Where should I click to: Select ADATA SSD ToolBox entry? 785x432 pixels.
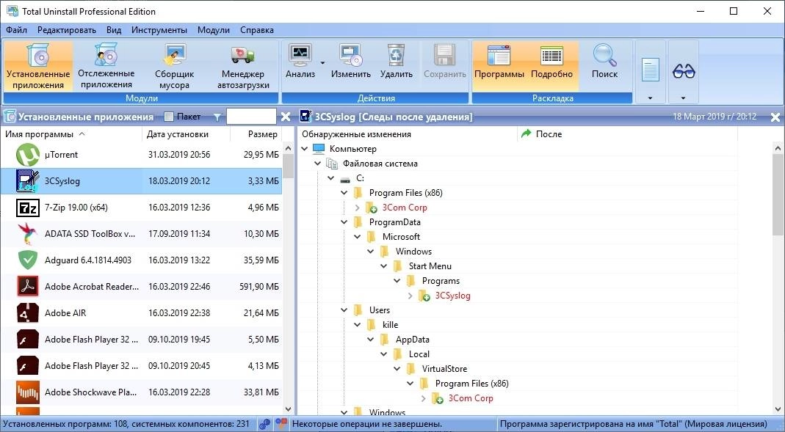tap(141, 233)
